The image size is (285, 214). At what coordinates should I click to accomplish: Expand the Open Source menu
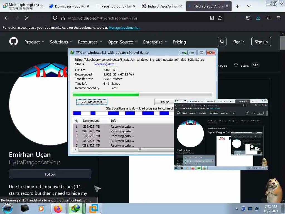click(123, 42)
